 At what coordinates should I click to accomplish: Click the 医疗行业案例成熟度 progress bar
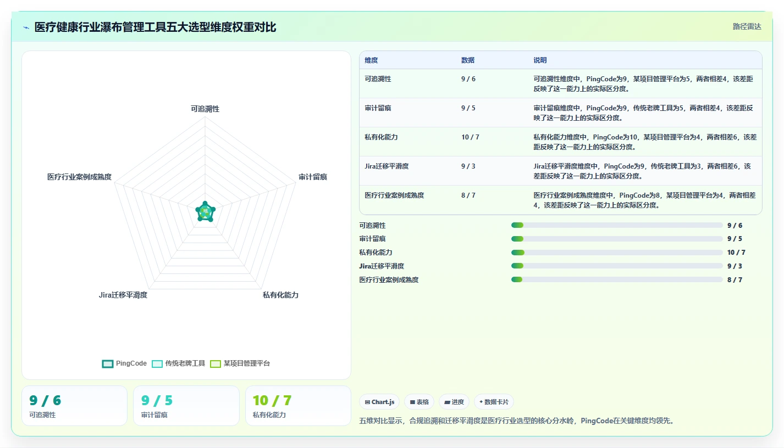(617, 279)
